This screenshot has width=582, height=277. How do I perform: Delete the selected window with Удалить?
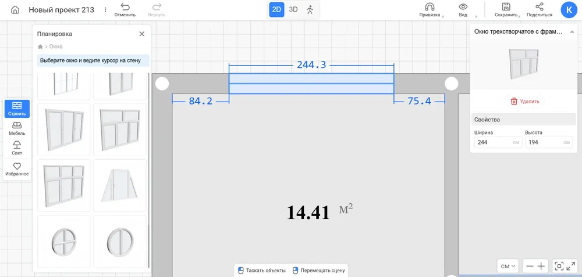525,101
